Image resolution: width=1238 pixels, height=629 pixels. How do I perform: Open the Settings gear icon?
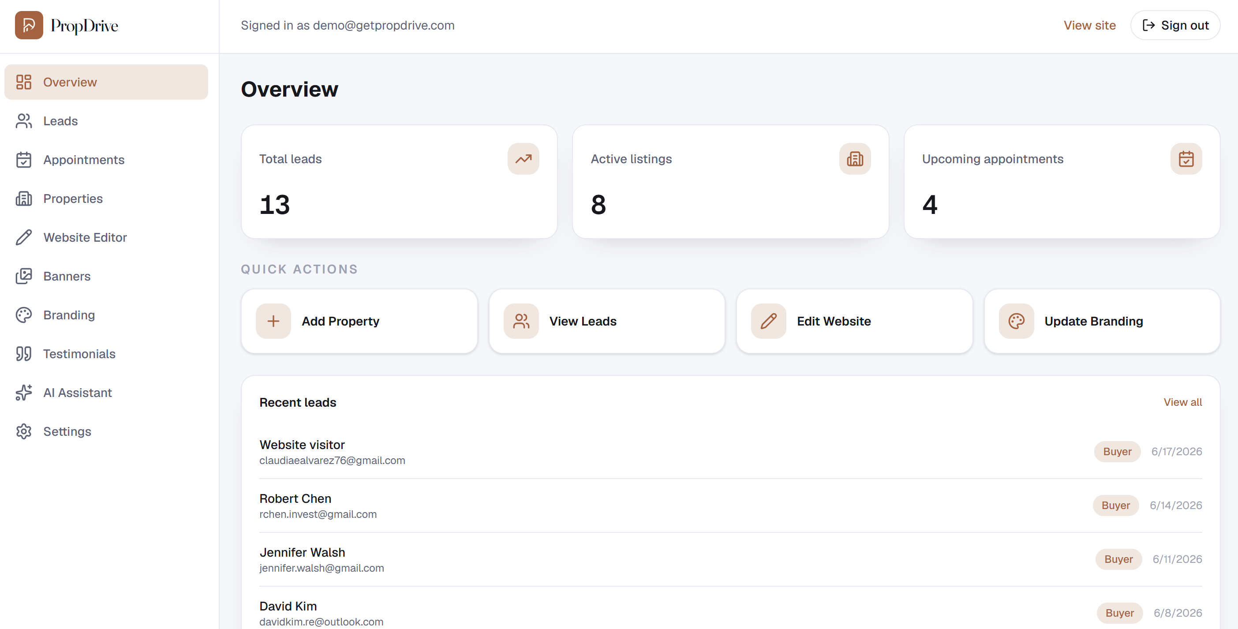pos(23,431)
